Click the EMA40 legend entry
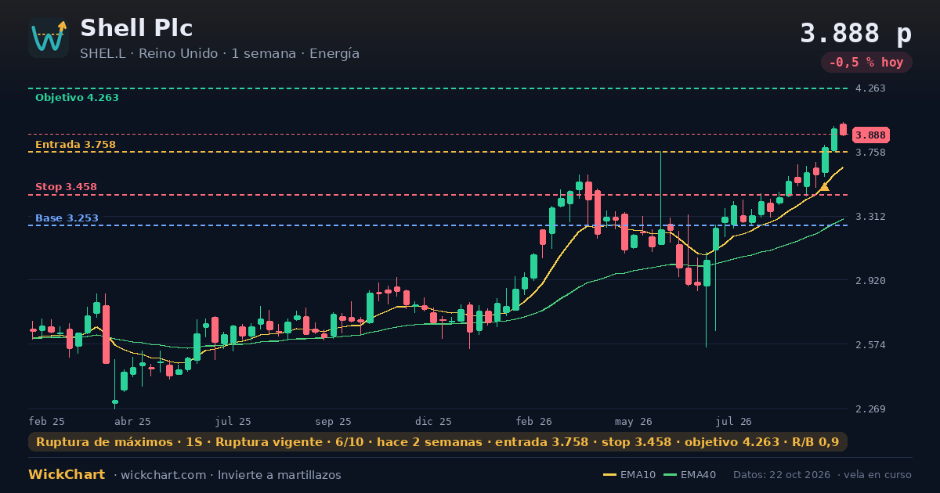This screenshot has height=493, width=940. (689, 475)
